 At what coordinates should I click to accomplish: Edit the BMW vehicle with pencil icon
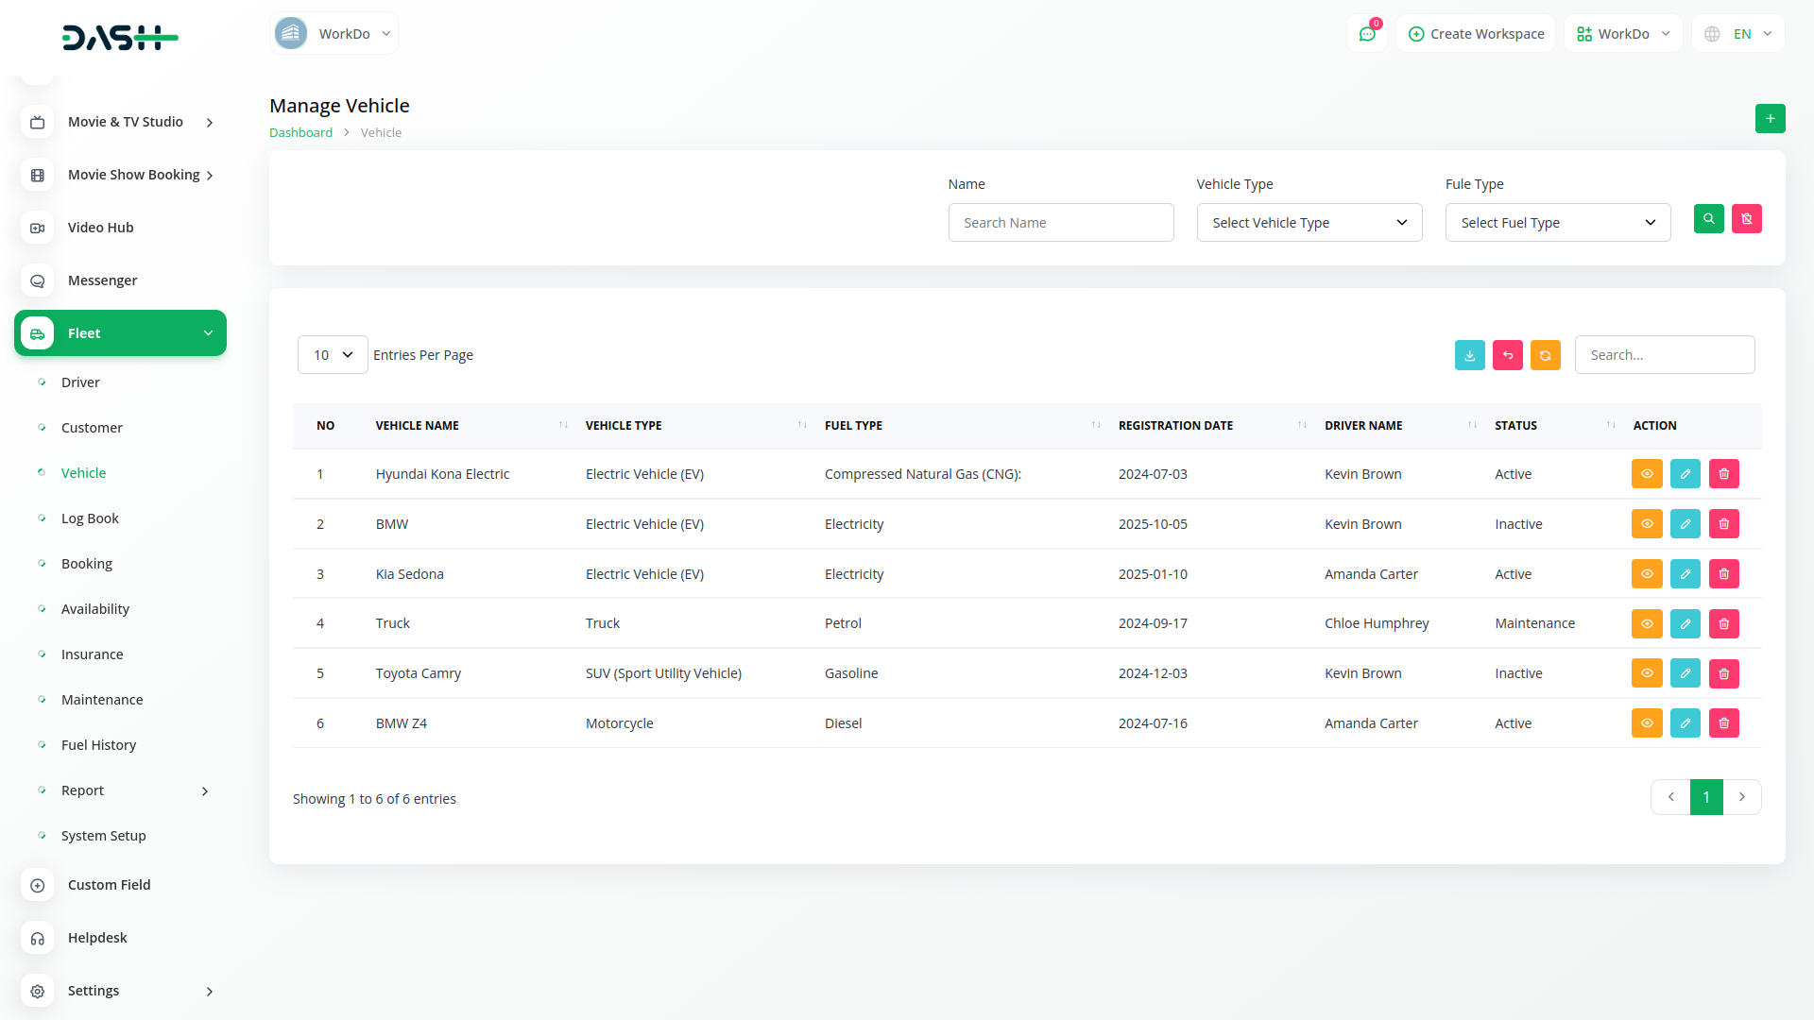tap(1685, 524)
